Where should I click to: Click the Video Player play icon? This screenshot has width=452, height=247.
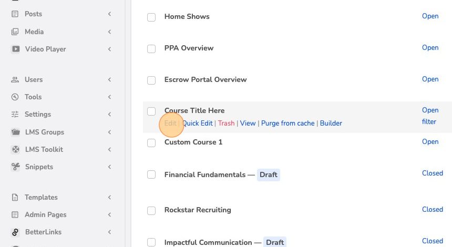[x=16, y=49]
